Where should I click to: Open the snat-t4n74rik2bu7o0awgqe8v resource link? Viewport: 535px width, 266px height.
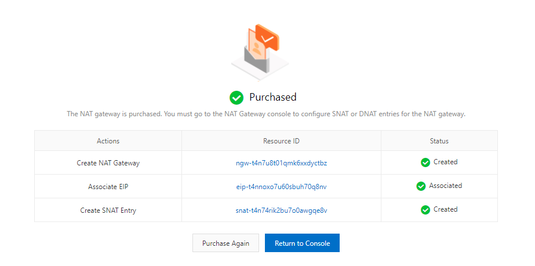coord(281,210)
